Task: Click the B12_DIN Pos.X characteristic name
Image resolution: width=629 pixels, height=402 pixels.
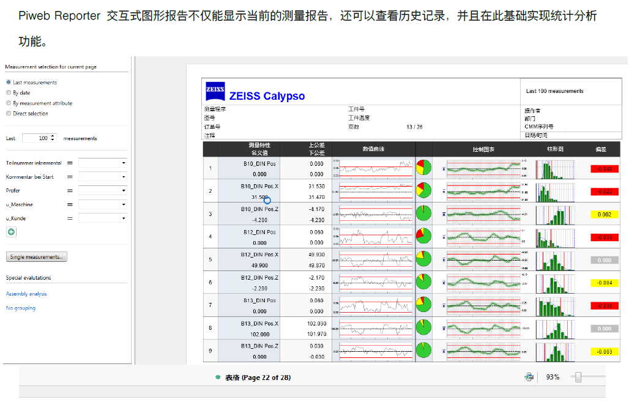Action: click(259, 255)
